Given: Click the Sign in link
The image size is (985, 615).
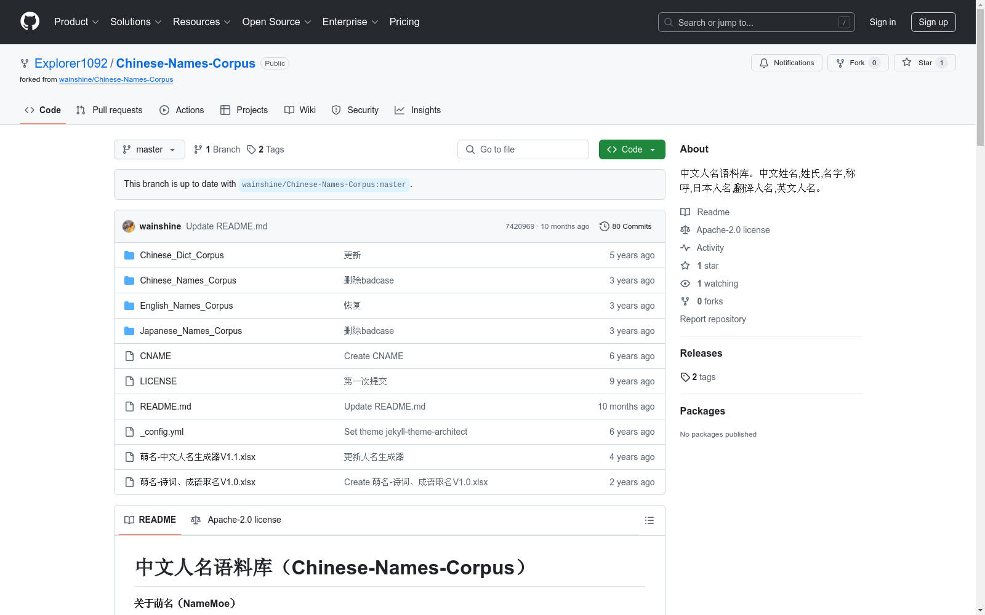Looking at the screenshot, I should [x=882, y=22].
